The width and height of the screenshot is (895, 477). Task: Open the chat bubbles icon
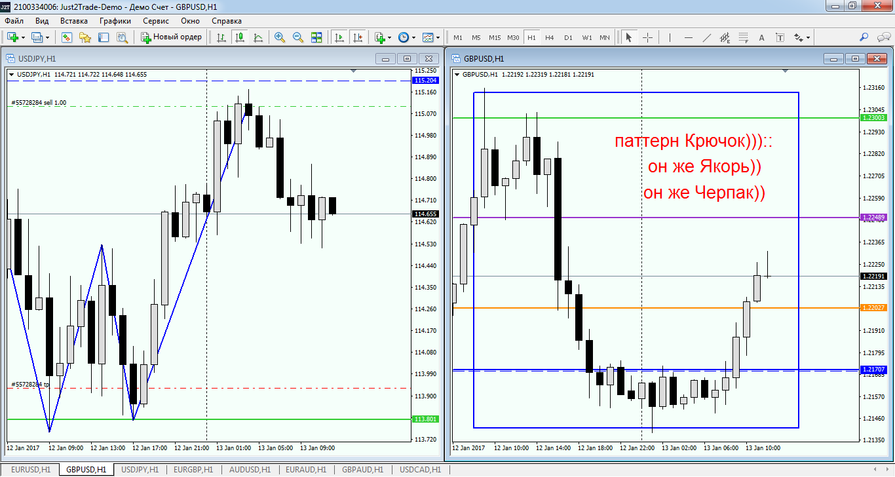[x=883, y=37]
